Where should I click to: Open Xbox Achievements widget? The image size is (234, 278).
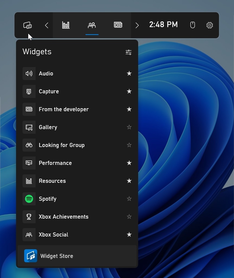coord(64,217)
